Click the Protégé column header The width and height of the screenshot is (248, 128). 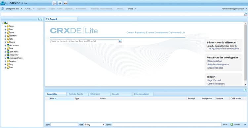pos(194,98)
